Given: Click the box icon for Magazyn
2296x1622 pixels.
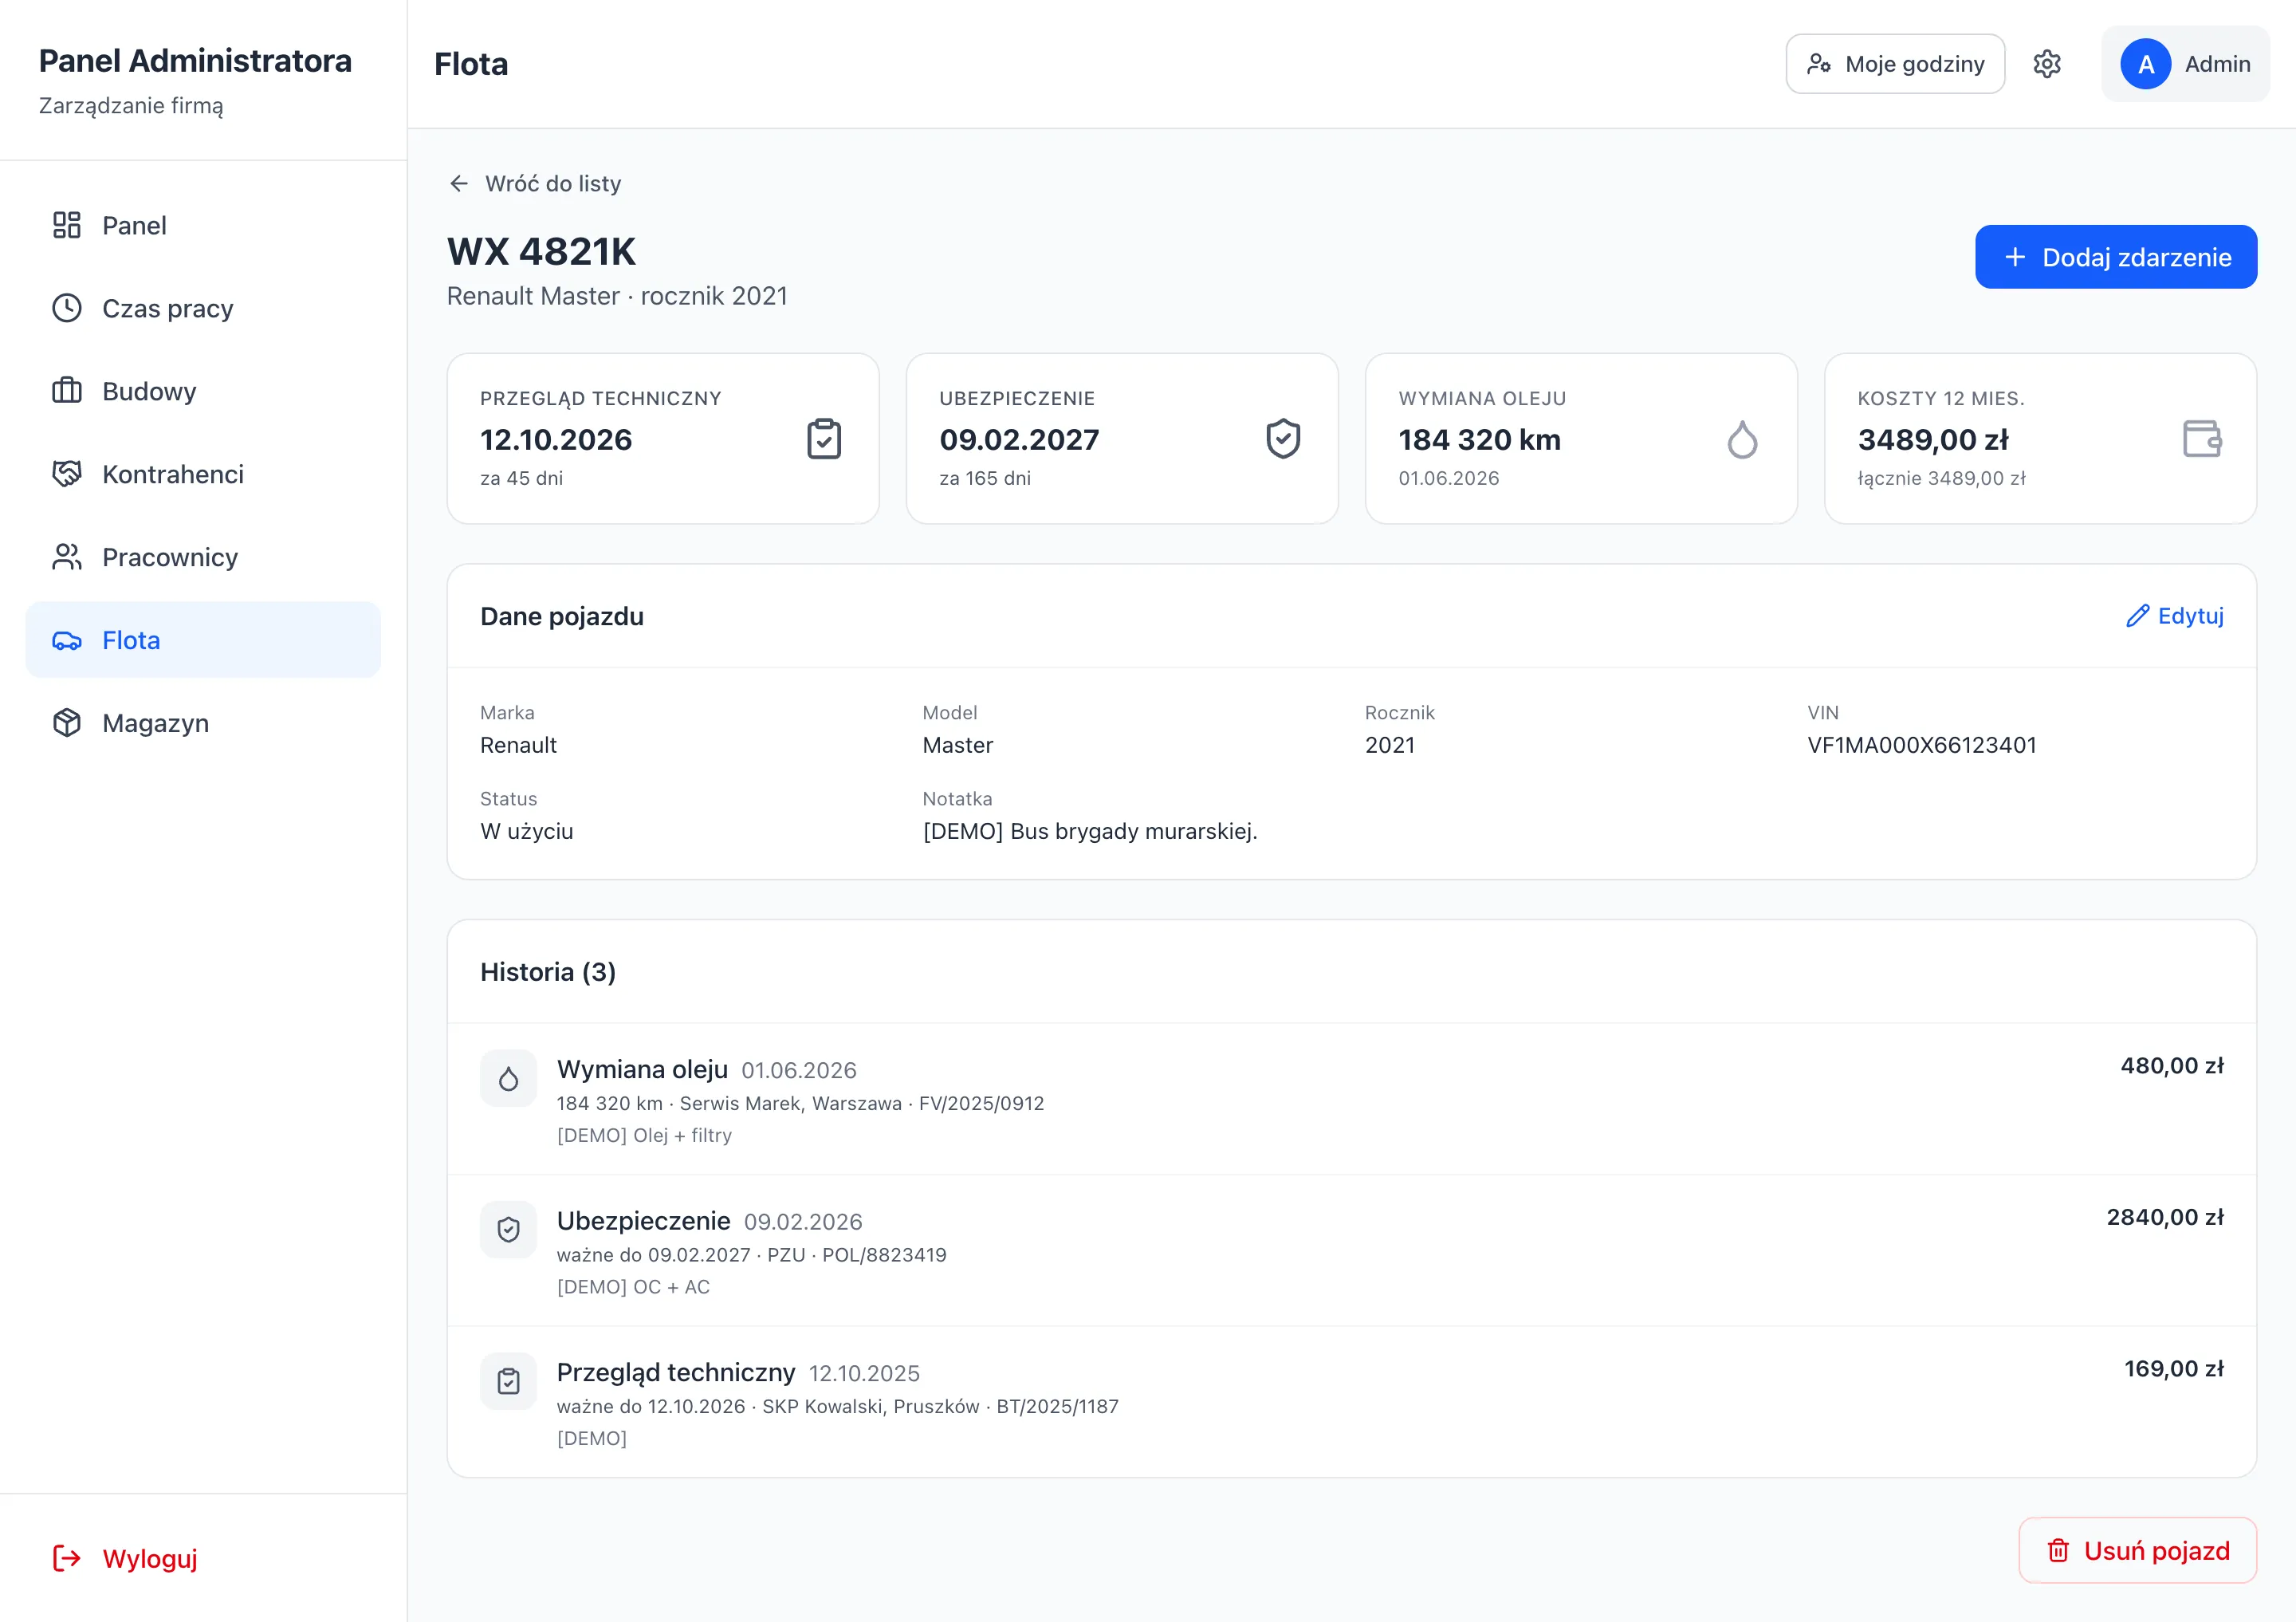Looking at the screenshot, I should click(x=67, y=723).
